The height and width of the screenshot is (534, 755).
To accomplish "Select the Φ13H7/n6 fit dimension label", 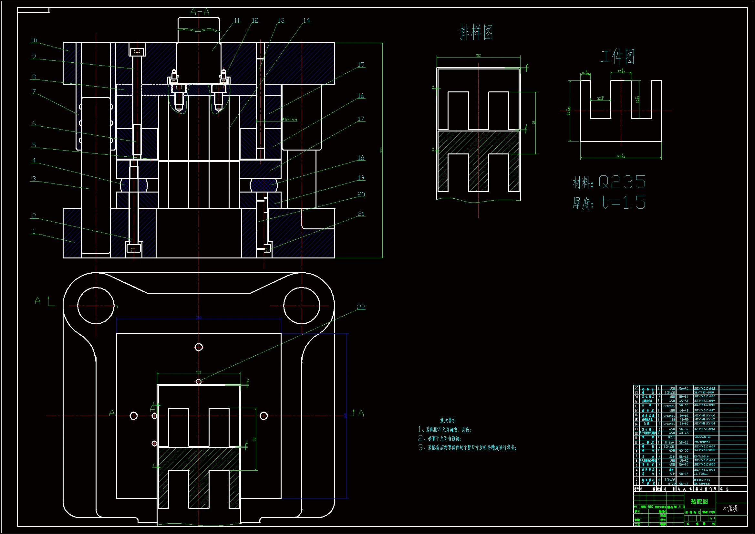I will pos(290,120).
